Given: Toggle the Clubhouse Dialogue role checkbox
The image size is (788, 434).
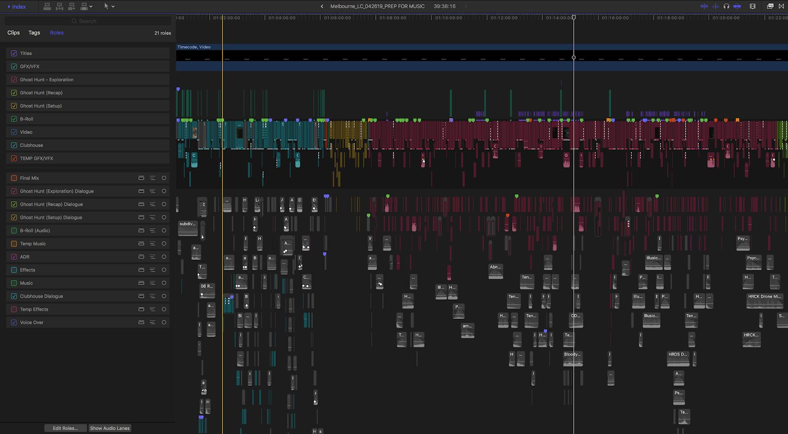Looking at the screenshot, I should [14, 296].
